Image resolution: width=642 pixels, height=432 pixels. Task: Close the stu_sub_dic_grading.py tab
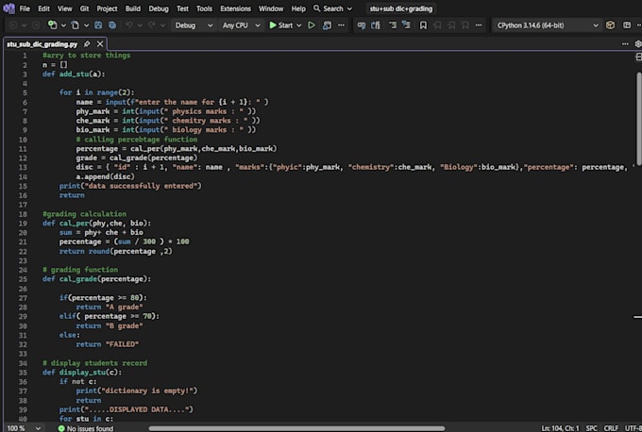100,43
